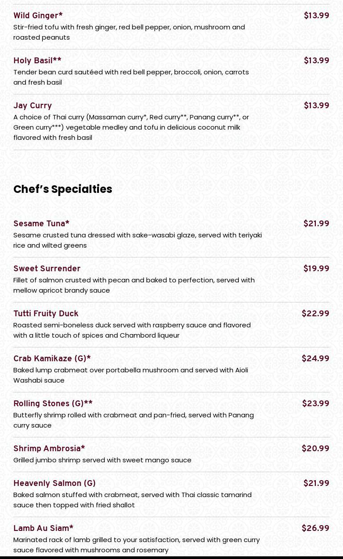
Task: Click the Rolling Stones (G) item name
Action: pos(53,404)
